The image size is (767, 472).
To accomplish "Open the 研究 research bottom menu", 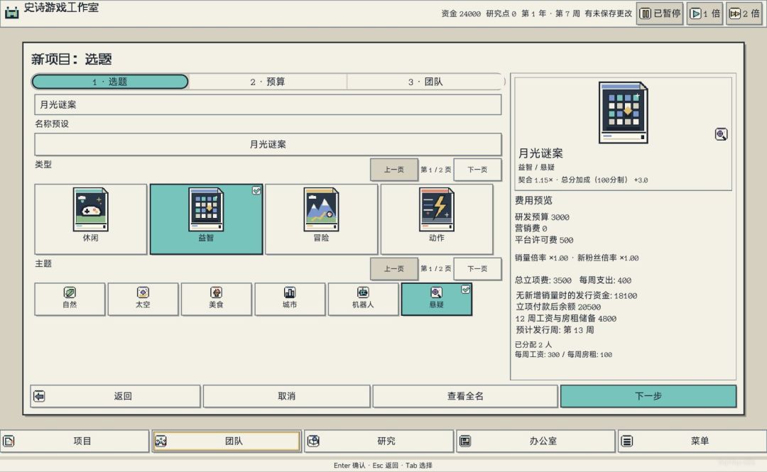I will coord(379,441).
